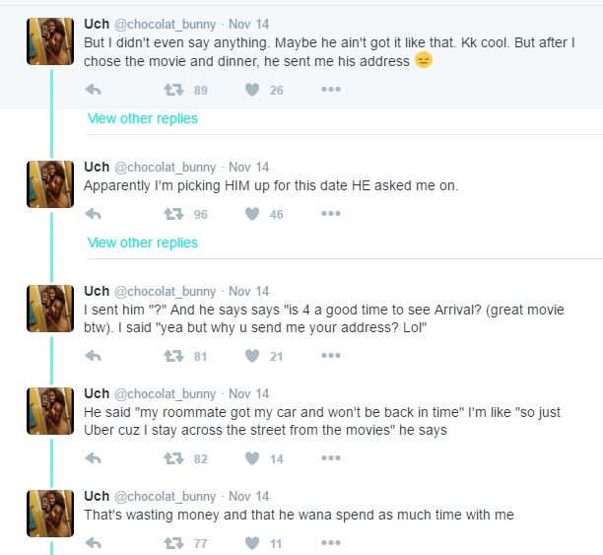Reply to the tweet with 89 retweets
603x555 pixels.
94,90
